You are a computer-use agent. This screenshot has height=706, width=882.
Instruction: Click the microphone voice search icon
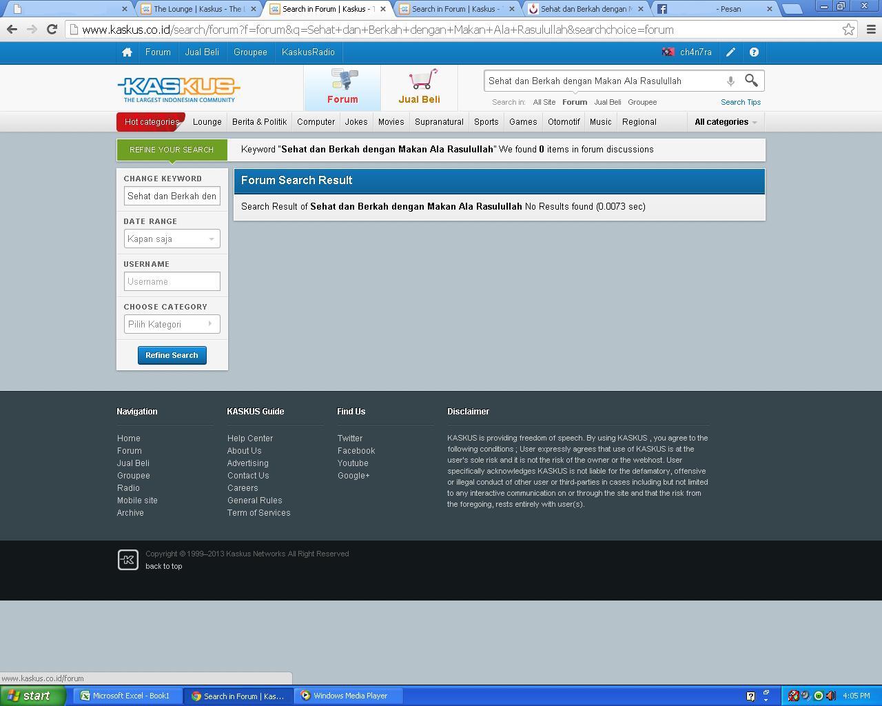(x=730, y=81)
